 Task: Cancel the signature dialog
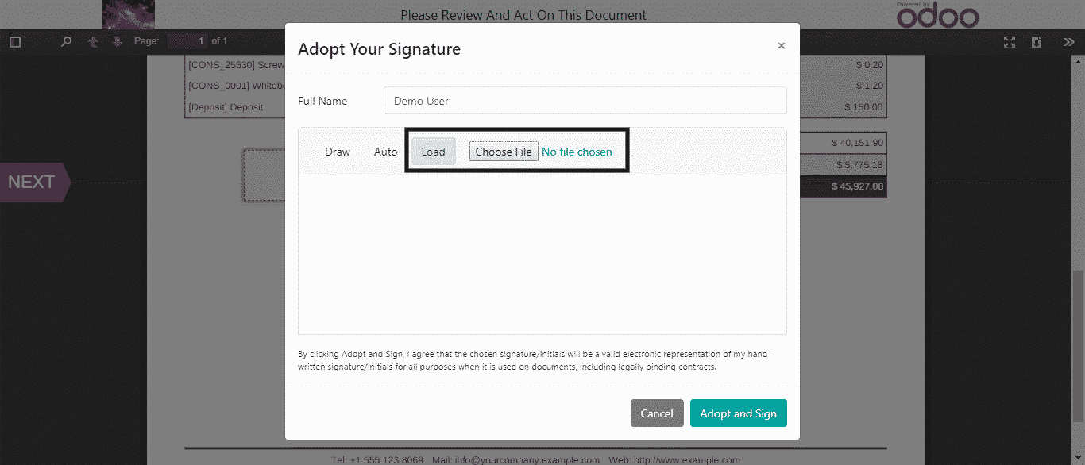(657, 413)
